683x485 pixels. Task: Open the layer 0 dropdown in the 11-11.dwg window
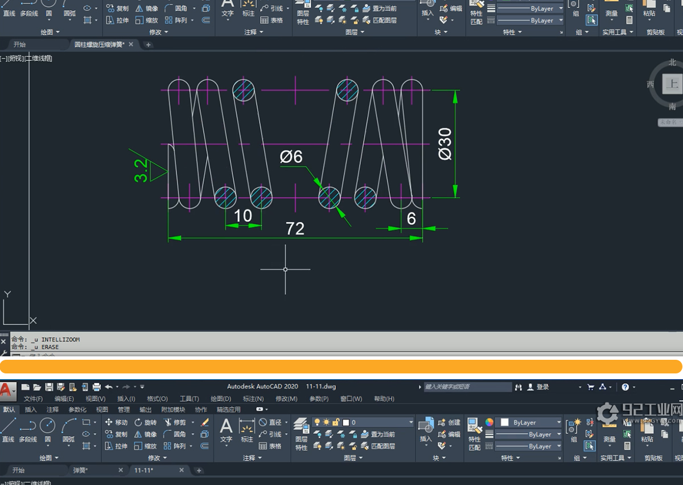click(410, 422)
